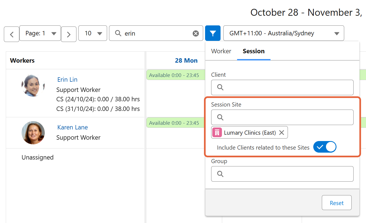Clear the 'erin' search using the X icon

click(196, 33)
